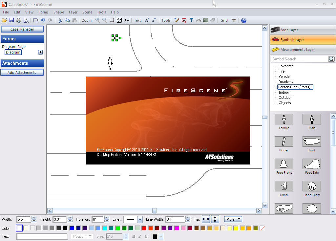Open a file with the toolbar Open icon
The image size is (336, 241).
[x=4, y=20]
